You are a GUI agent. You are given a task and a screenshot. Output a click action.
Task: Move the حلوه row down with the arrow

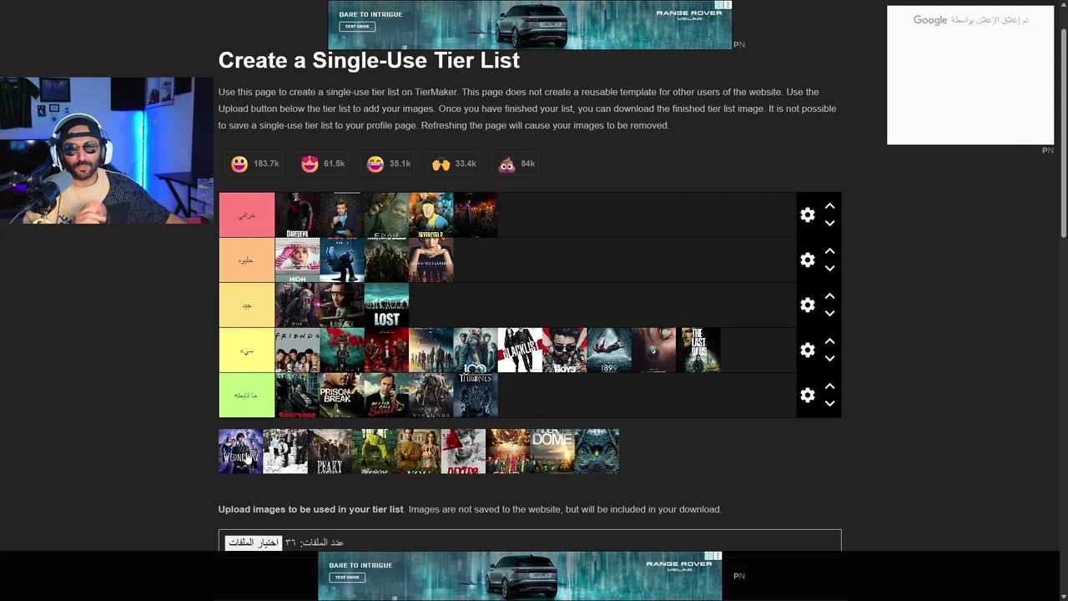(x=829, y=269)
